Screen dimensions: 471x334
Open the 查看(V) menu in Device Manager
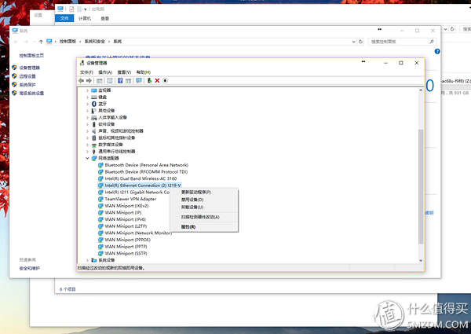tap(124, 72)
